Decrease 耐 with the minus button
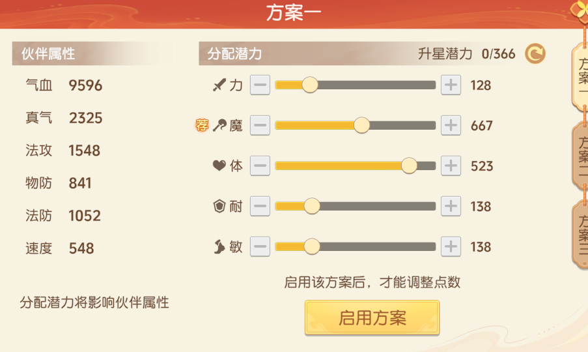This screenshot has width=588, height=352. tap(260, 207)
